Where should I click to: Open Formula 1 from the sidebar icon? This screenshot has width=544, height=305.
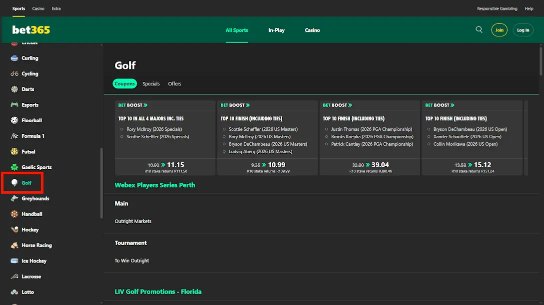[14, 136]
